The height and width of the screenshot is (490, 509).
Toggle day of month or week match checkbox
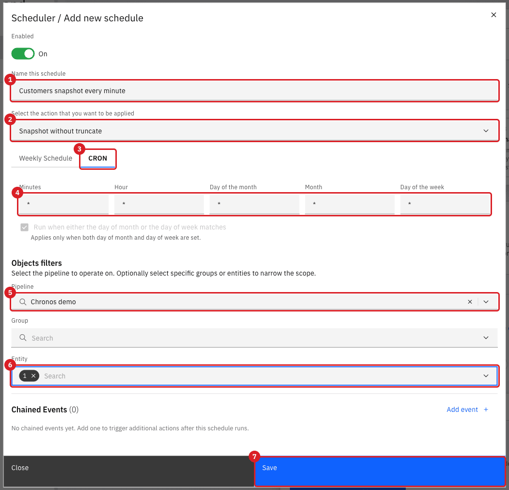click(x=24, y=227)
